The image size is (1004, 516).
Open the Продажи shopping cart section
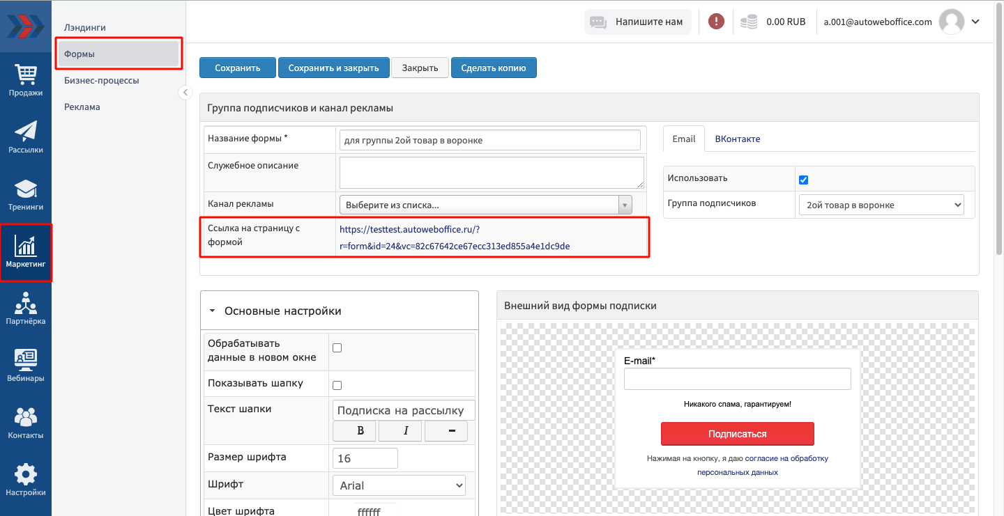pyautogui.click(x=26, y=80)
